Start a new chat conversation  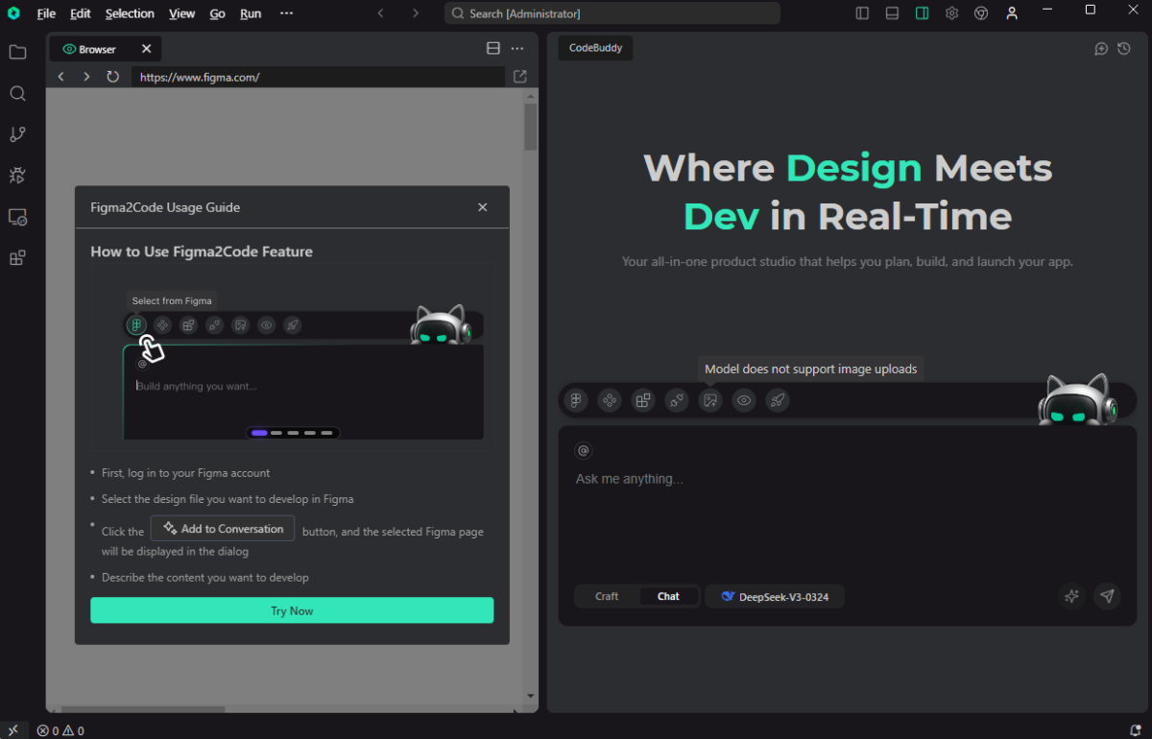(1101, 49)
